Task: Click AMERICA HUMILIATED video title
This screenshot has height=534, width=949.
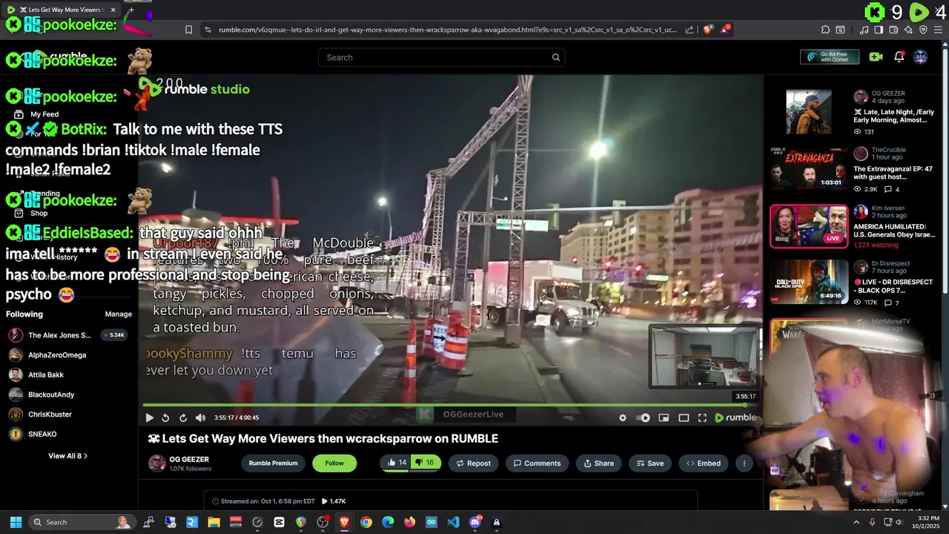Action: (894, 231)
